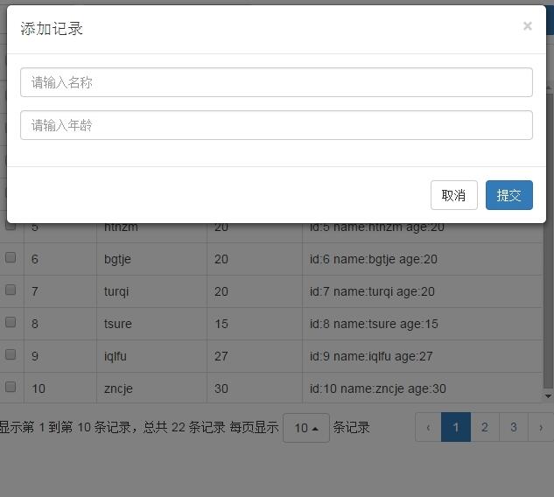Toggle checkbox for row 8 tsure
The width and height of the screenshot is (554, 497).
point(11,323)
